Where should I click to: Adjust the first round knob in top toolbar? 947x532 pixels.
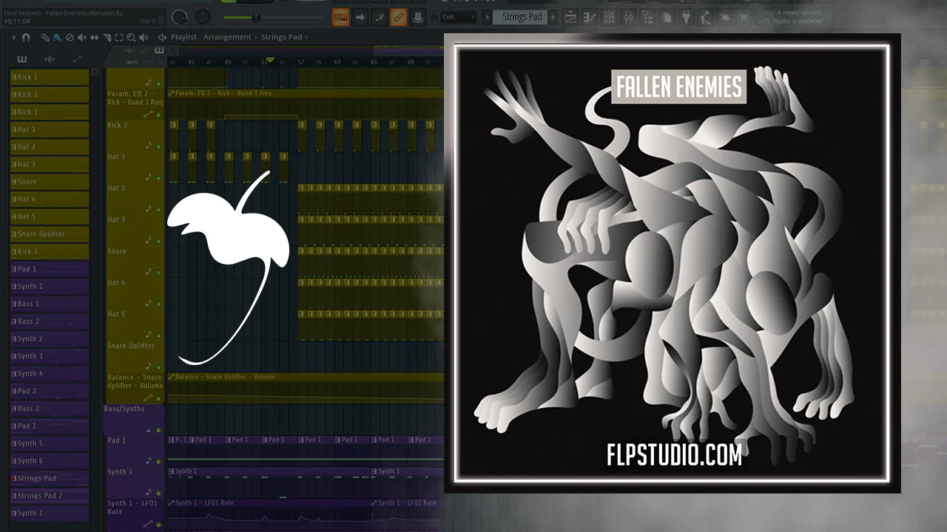(x=180, y=16)
